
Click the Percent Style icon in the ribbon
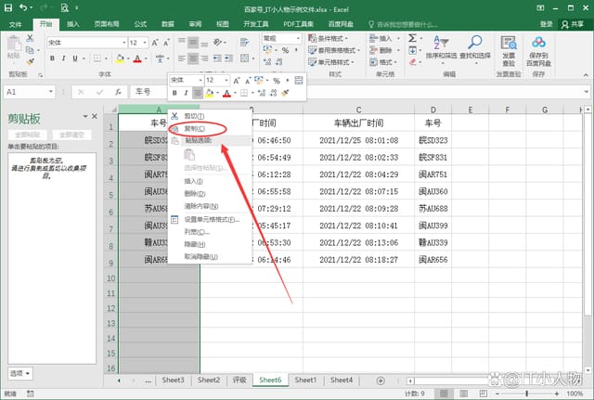point(285,50)
